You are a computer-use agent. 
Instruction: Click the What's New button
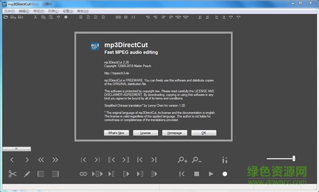[116, 133]
